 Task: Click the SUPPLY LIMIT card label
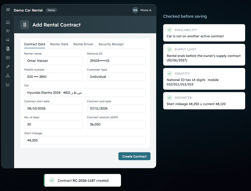185,49
